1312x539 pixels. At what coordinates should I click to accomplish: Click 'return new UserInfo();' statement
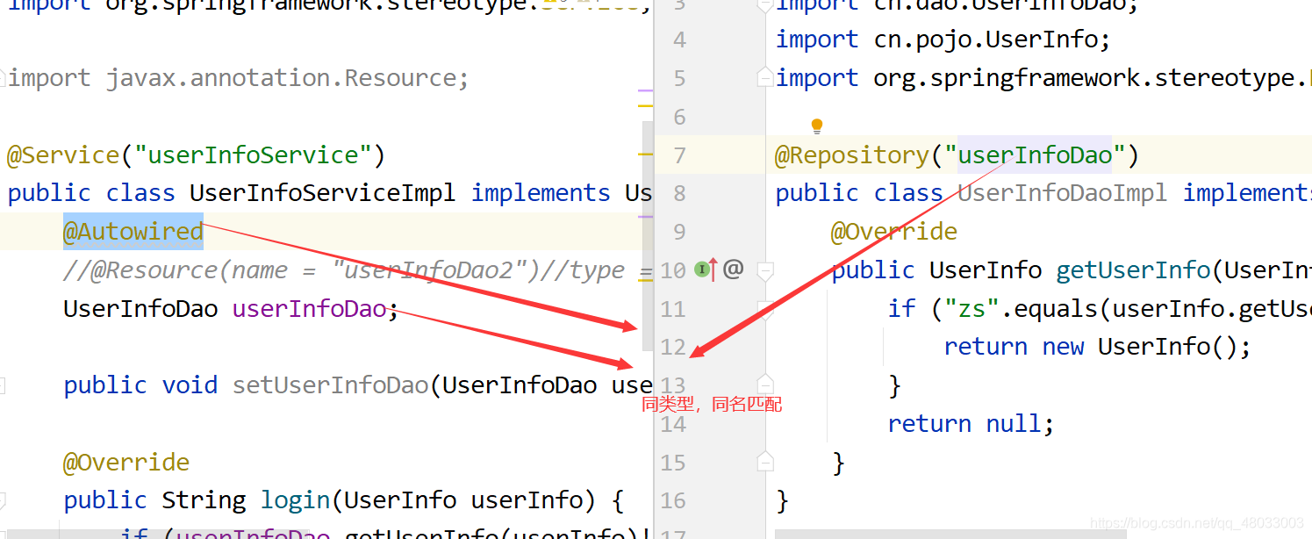(x=1098, y=347)
